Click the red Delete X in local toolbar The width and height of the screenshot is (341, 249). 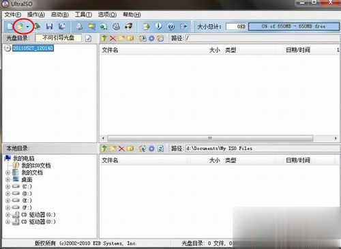coord(121,149)
